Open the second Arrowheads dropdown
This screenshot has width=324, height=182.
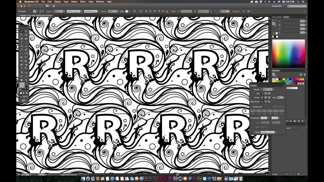(x=279, y=118)
